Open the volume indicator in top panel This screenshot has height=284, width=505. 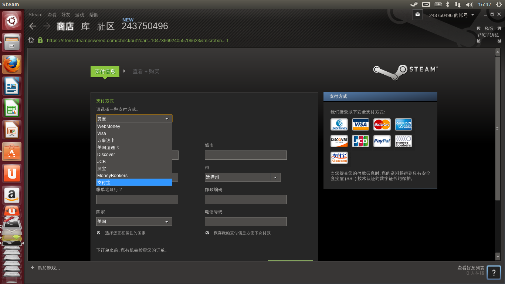tap(470, 4)
